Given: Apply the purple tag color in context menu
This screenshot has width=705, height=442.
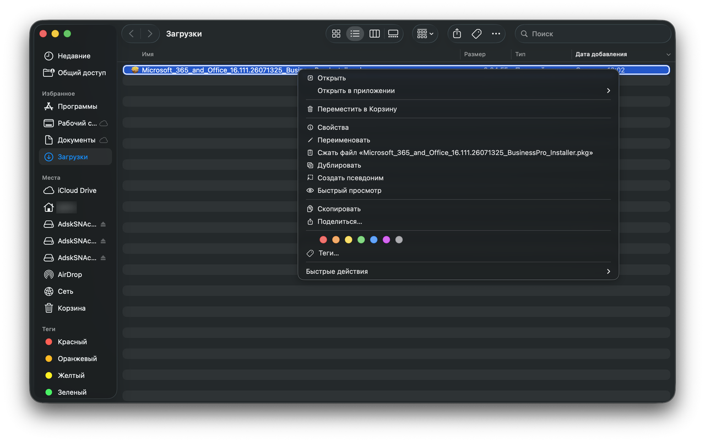Looking at the screenshot, I should click(x=387, y=240).
